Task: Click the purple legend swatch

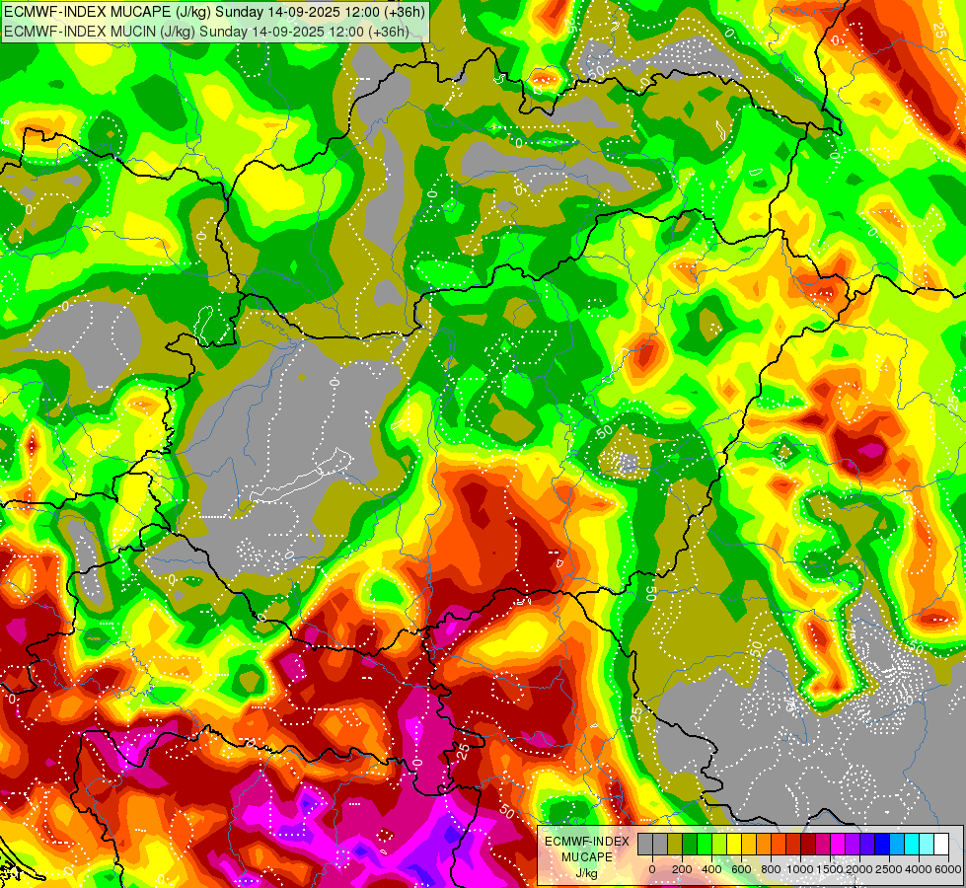Action: coord(854,844)
